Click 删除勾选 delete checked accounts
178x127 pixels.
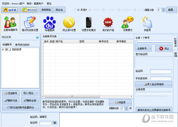pos(11,101)
